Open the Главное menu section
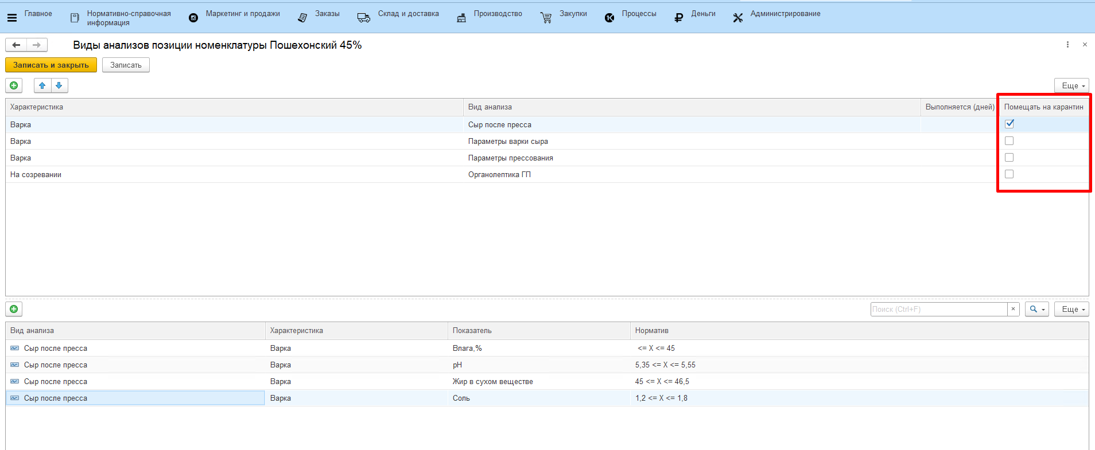Screen dimensions: 1095x450 pos(38,14)
